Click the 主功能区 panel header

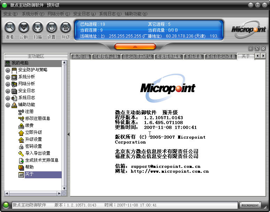36,56
